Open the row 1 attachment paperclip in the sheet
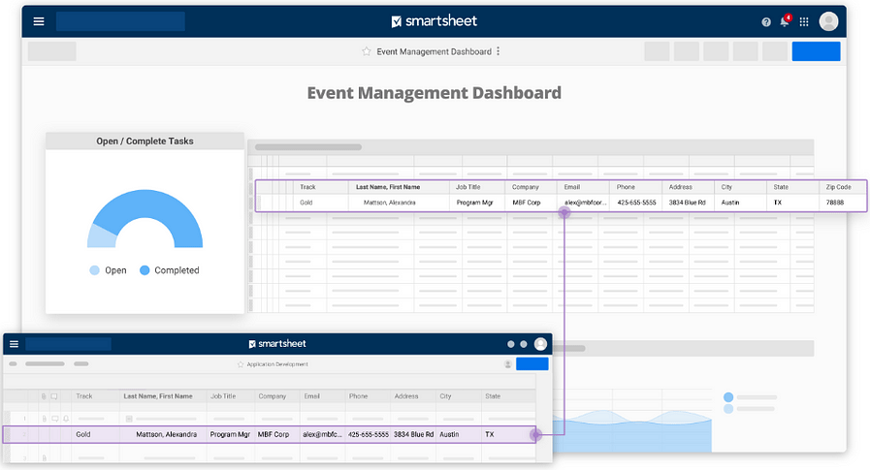This screenshot has height=470, width=870. click(x=44, y=419)
